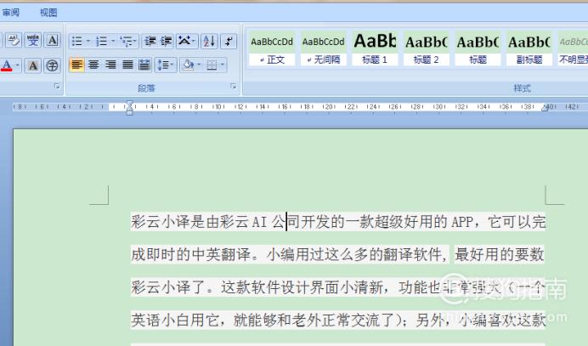Select align text left

click(x=76, y=65)
